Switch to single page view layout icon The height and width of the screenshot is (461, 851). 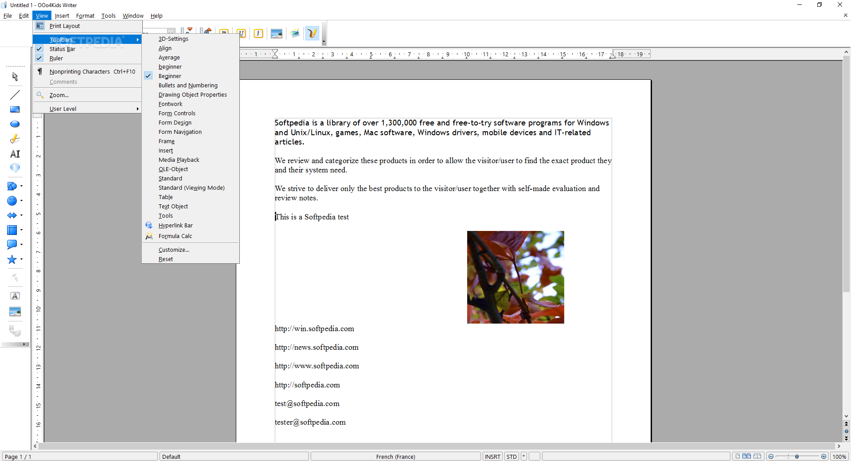pos(738,456)
